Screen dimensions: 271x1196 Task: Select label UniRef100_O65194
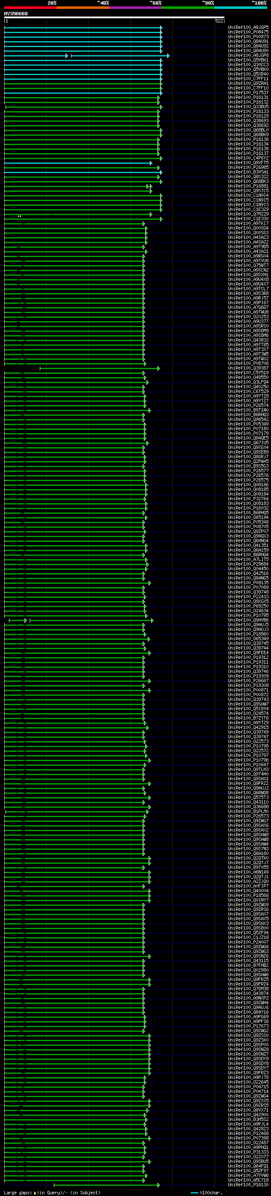[248, 517]
